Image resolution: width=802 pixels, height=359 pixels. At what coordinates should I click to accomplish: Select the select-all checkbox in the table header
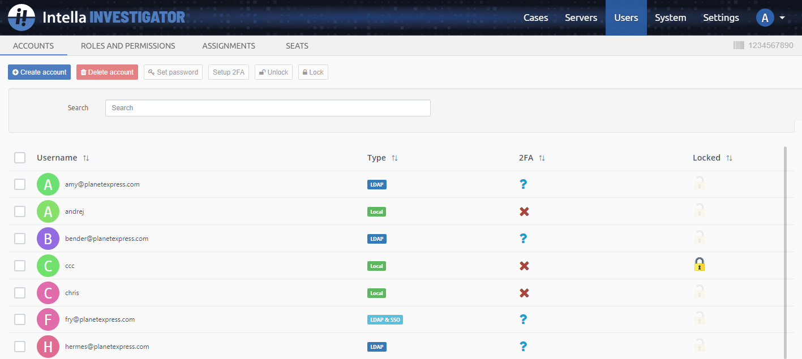pyautogui.click(x=20, y=158)
